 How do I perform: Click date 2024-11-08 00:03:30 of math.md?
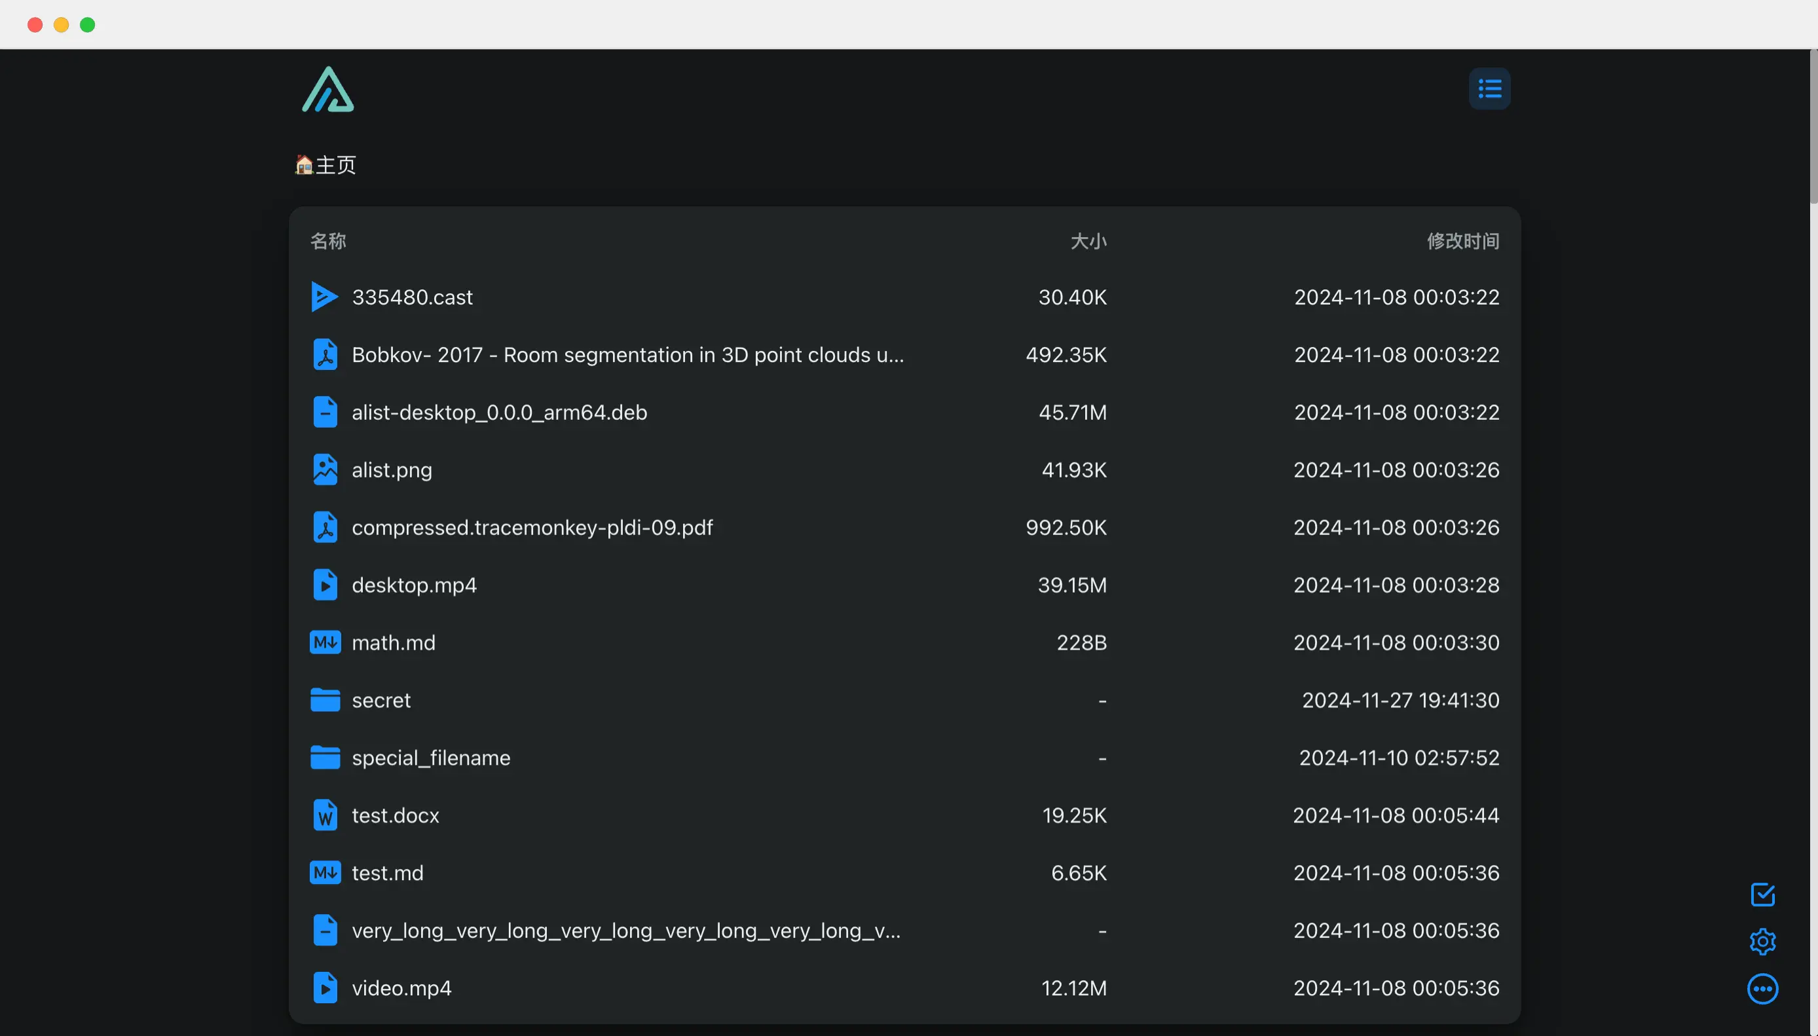point(1396,642)
